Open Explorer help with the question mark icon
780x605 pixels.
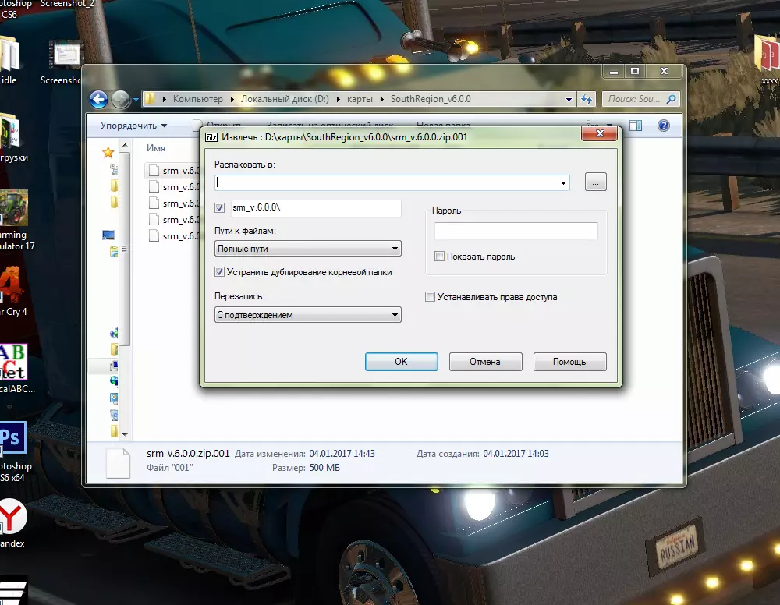(664, 126)
